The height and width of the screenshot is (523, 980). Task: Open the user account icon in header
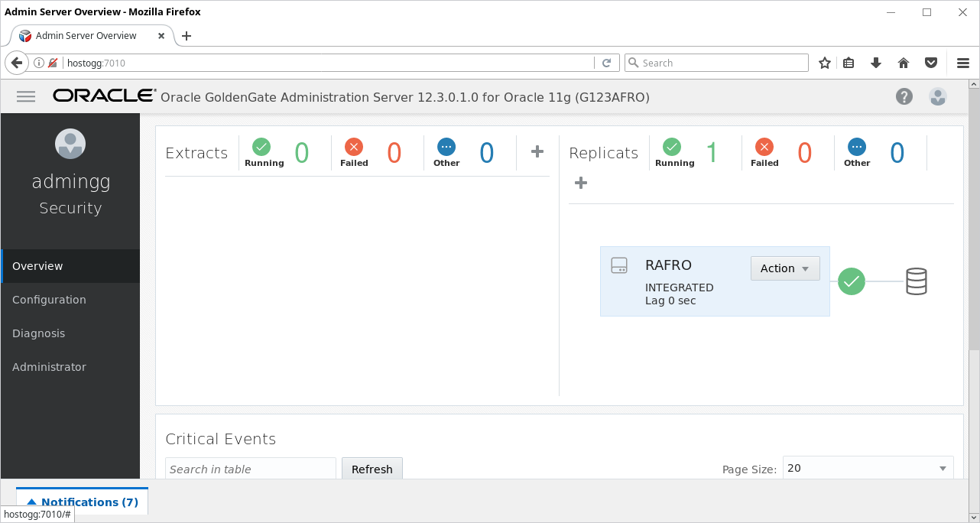click(938, 96)
